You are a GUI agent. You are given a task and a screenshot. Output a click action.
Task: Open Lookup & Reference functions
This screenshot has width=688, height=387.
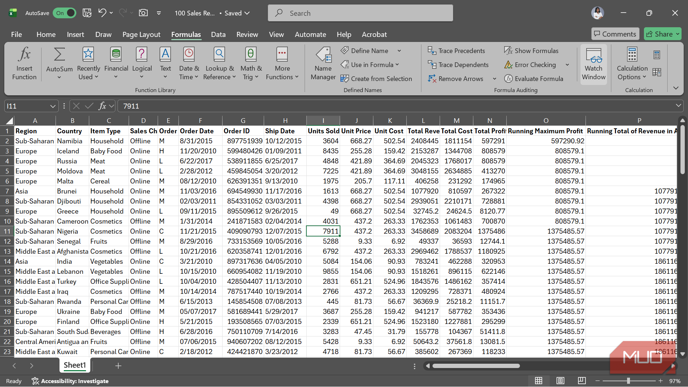pyautogui.click(x=219, y=64)
